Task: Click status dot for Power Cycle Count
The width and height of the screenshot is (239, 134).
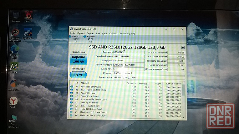Action: (x=71, y=96)
